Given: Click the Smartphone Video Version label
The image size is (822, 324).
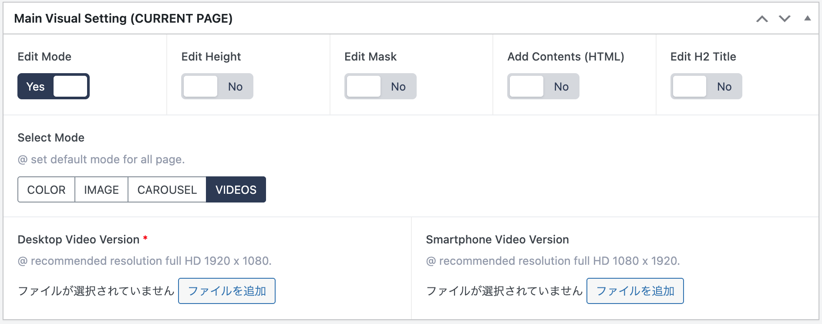Looking at the screenshot, I should coord(497,240).
